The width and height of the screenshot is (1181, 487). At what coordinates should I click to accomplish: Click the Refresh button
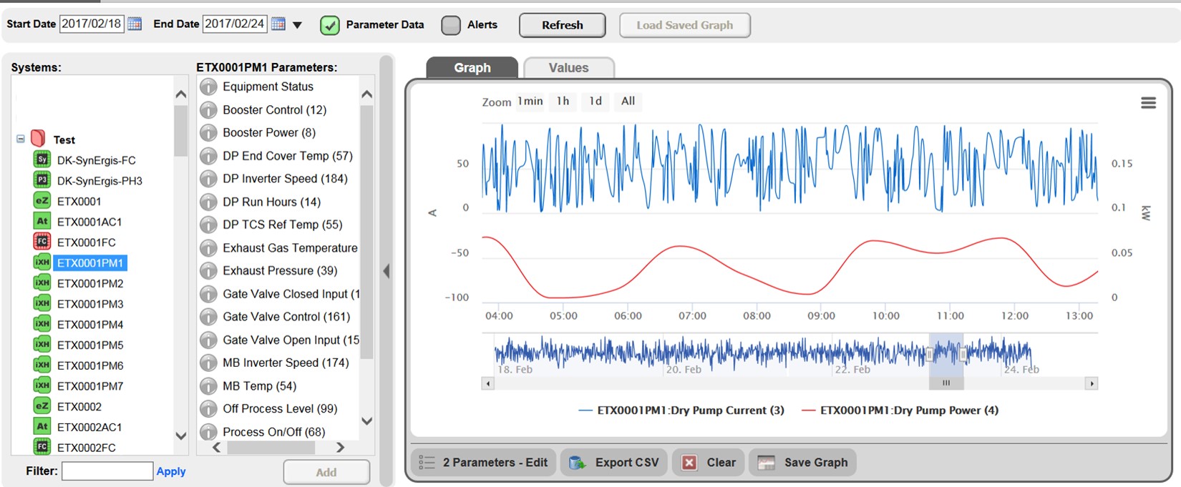tap(562, 25)
